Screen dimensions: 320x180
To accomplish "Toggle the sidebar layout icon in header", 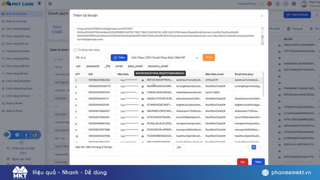I will click(50, 4).
